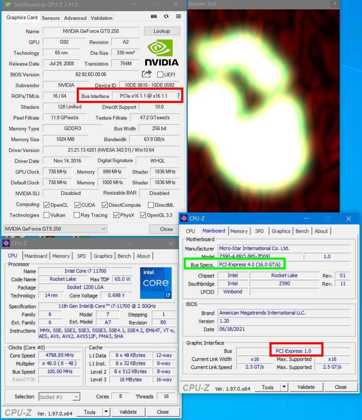Switch to GPU-Z Validation tab
The height and width of the screenshot is (420, 362).
pyautogui.click(x=101, y=18)
